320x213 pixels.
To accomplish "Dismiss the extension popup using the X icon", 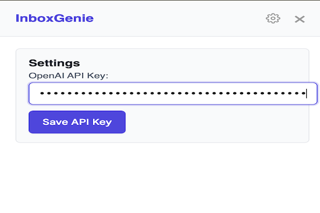I will (x=300, y=19).
